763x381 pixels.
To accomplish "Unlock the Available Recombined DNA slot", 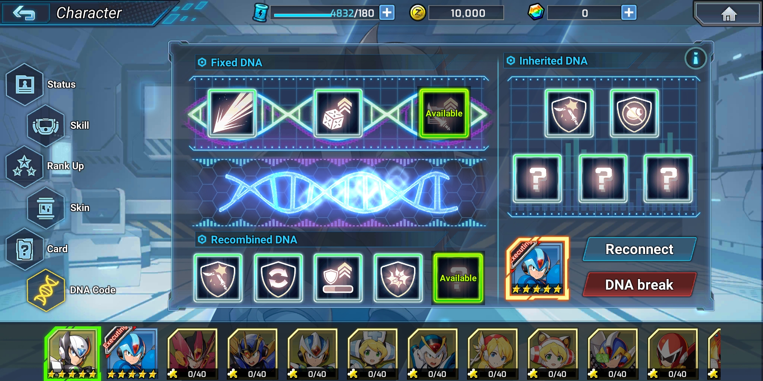I will [458, 278].
